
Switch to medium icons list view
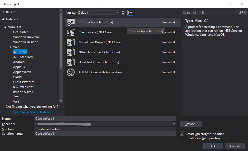coord(130,13)
